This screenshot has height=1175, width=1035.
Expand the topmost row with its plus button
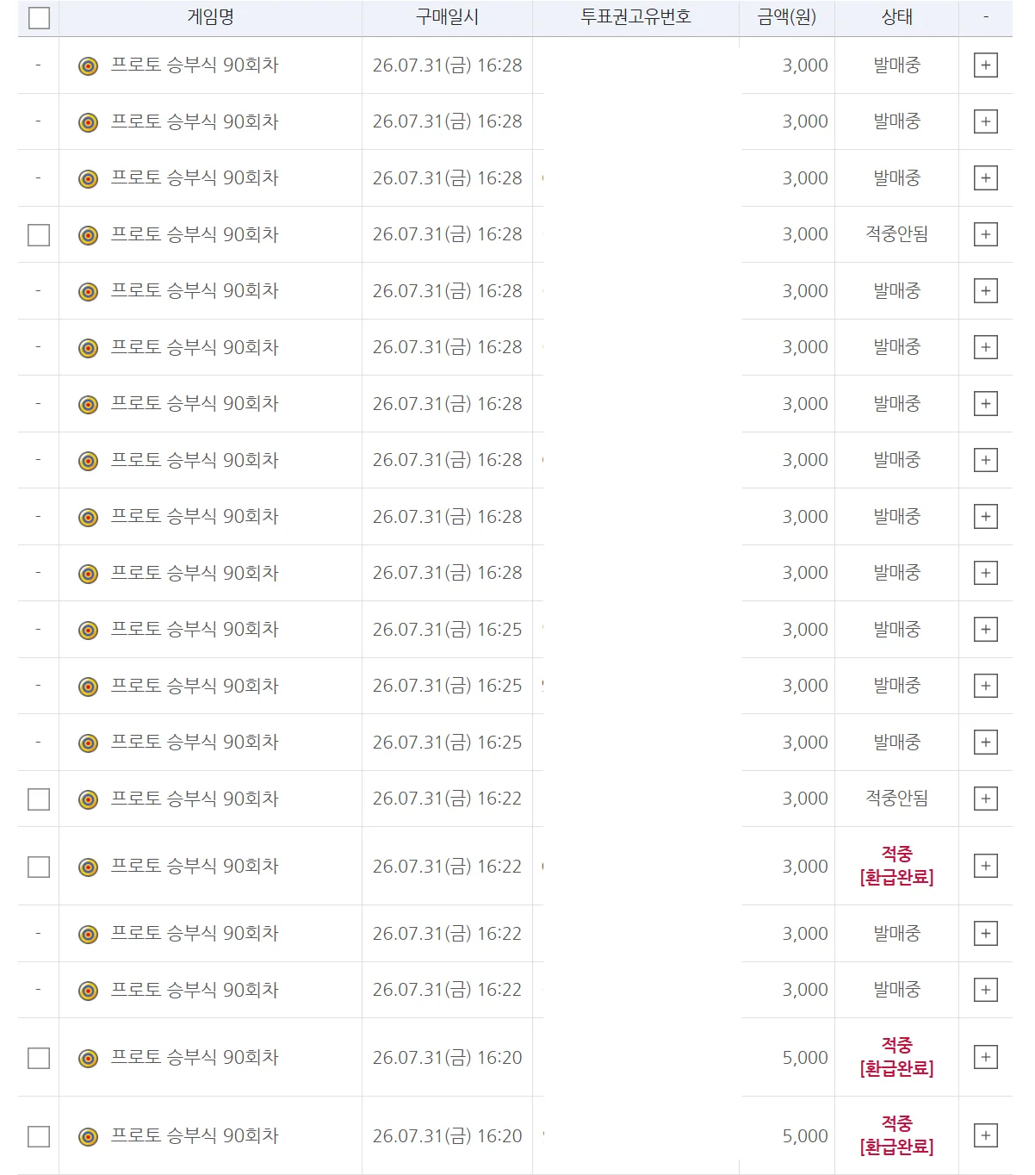pos(986,65)
